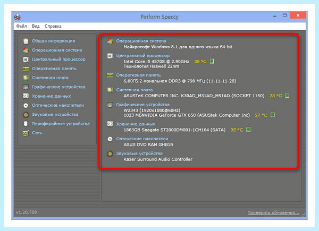
Task: Click GPU temperature 27 °C reading
Action: click(261, 115)
